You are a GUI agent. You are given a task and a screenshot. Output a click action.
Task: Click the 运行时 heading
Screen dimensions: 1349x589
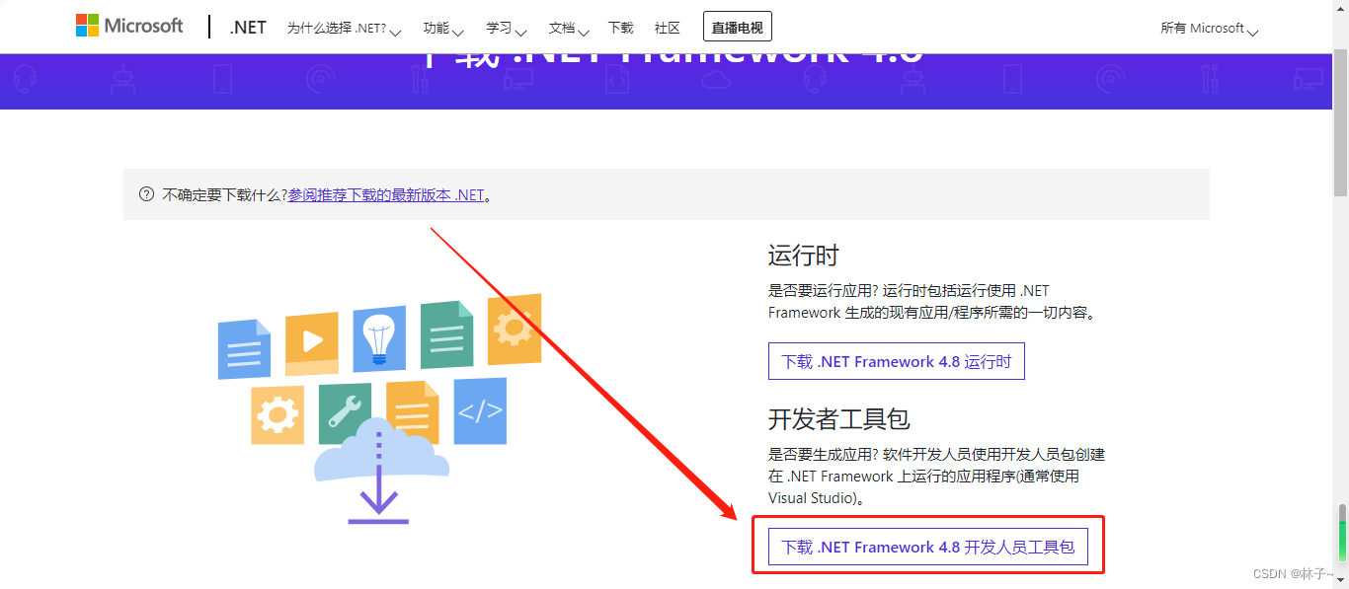pyautogui.click(x=804, y=256)
